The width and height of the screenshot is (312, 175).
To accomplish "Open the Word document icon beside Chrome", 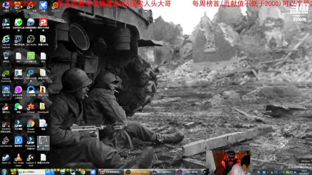I will click(x=43, y=124).
